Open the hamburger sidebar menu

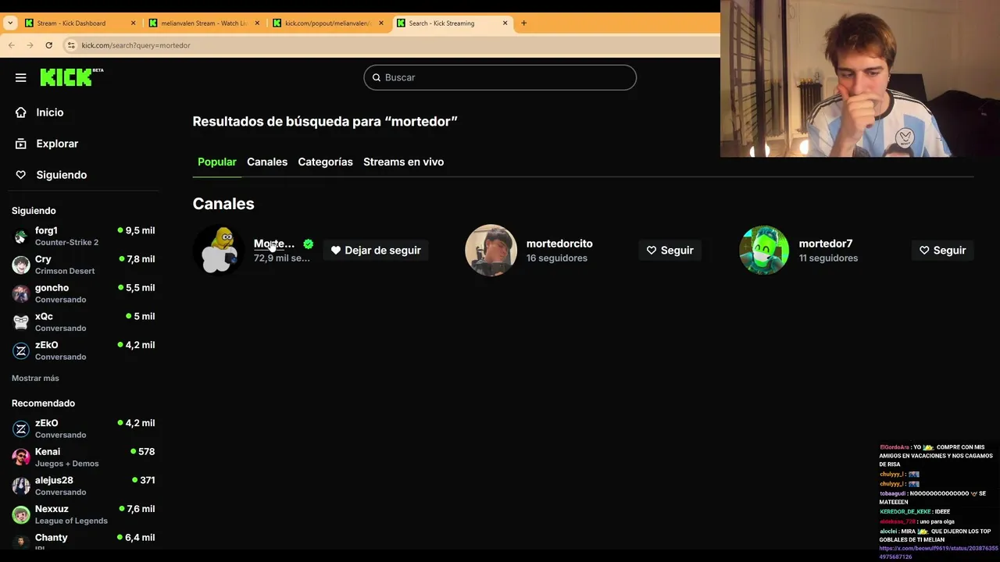pos(21,77)
